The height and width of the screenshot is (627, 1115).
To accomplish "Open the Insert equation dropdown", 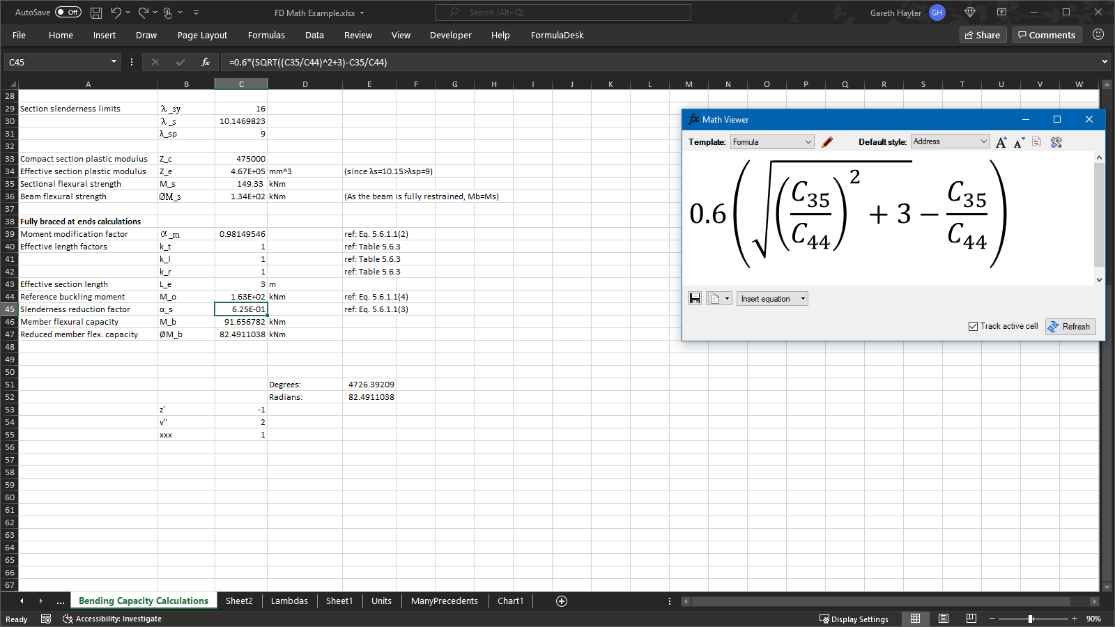I will click(772, 299).
